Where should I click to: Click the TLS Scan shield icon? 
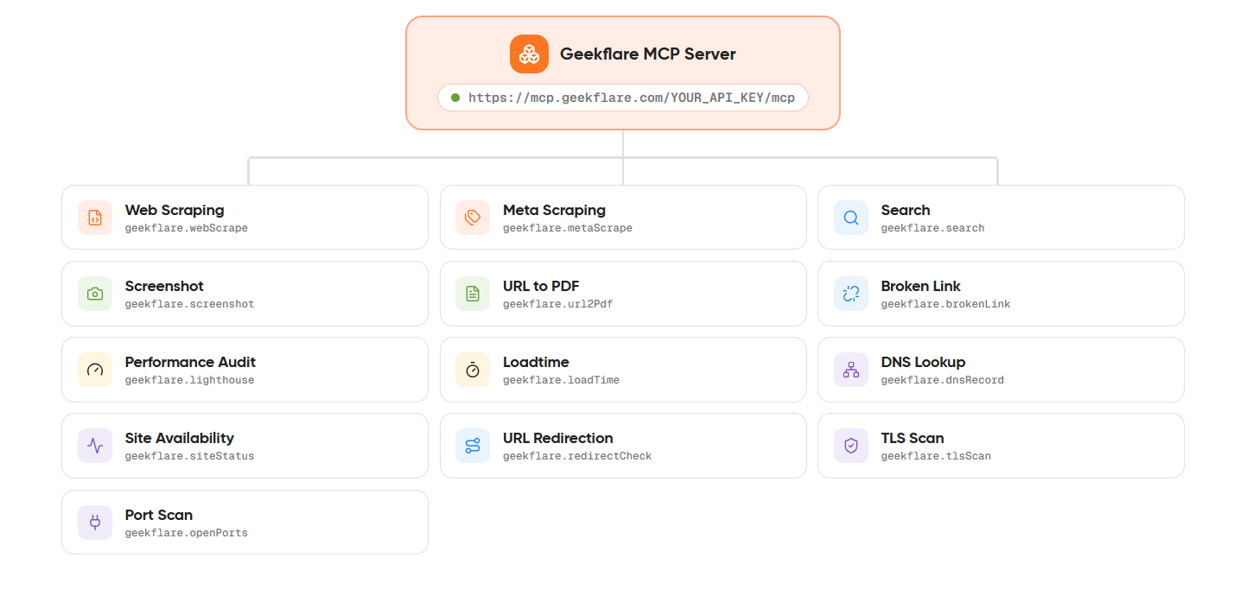[851, 446]
